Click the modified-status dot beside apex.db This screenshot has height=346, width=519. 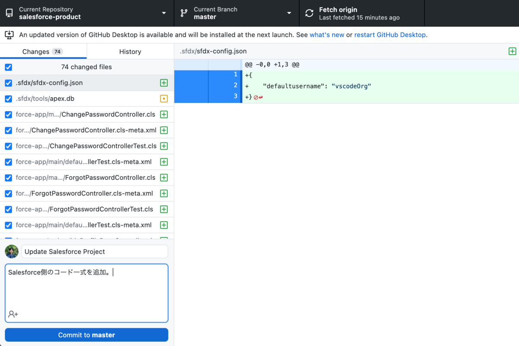click(x=163, y=98)
